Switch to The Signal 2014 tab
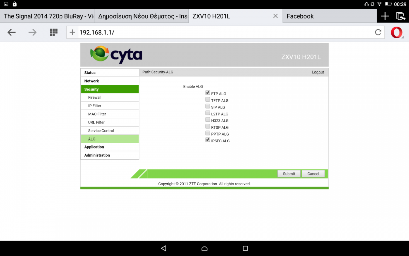Screen dimensions: 409x256 47,16
